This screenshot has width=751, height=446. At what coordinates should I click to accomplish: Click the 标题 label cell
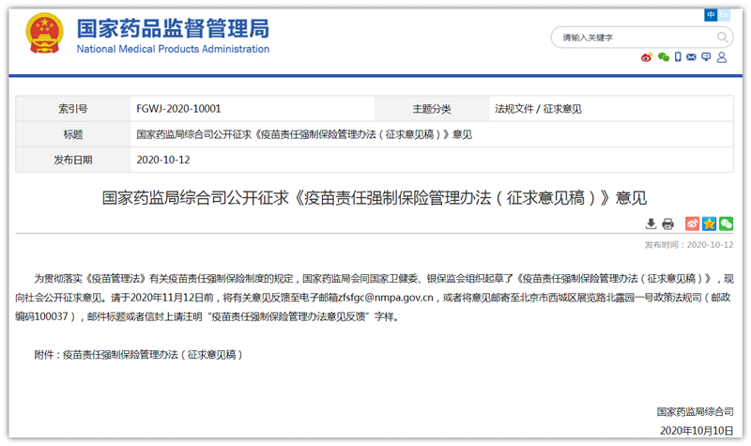pos(73,134)
